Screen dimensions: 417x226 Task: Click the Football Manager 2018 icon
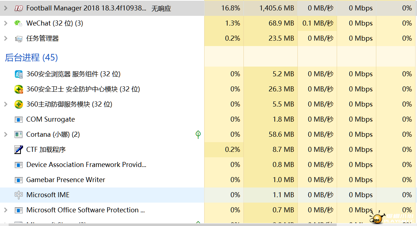[x=18, y=8]
